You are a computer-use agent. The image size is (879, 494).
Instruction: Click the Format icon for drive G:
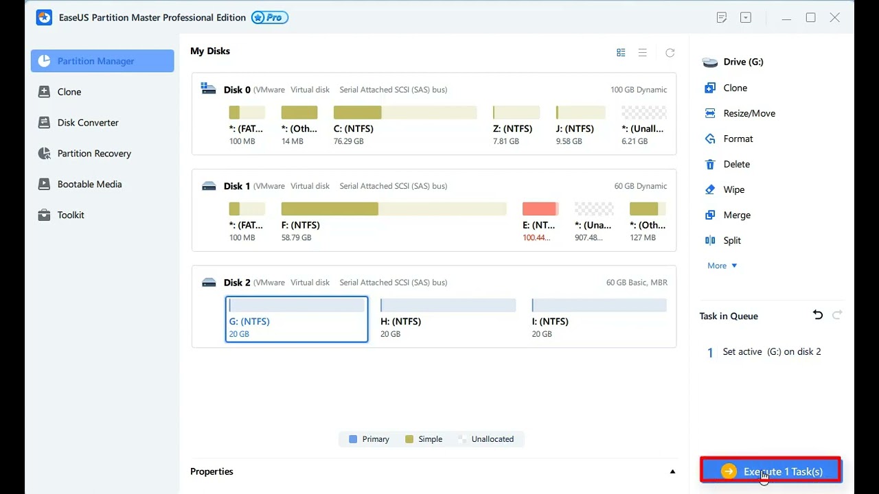(710, 139)
